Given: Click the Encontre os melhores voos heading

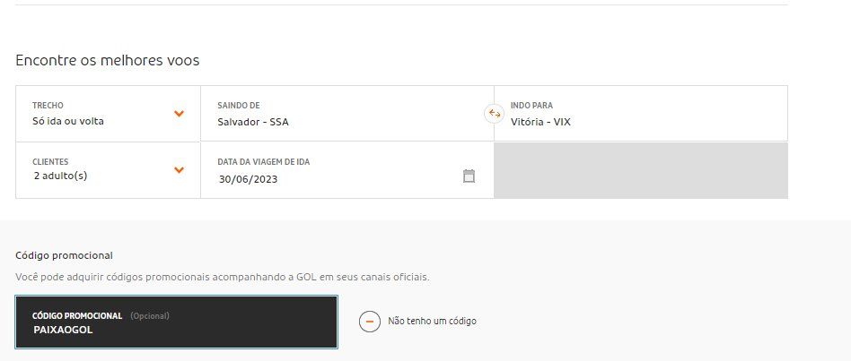Looking at the screenshot, I should tap(108, 60).
